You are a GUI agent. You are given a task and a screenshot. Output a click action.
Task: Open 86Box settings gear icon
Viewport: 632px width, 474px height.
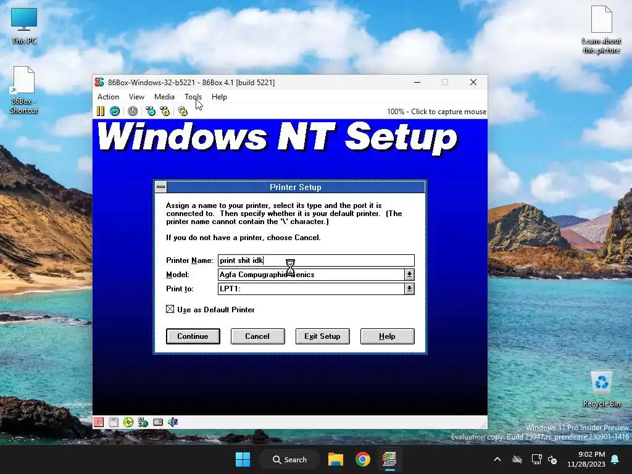(183, 111)
